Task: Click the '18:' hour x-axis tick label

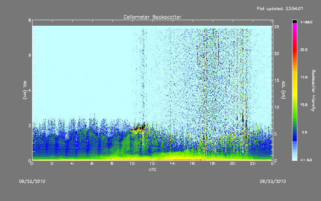Action: [x=213, y=164]
